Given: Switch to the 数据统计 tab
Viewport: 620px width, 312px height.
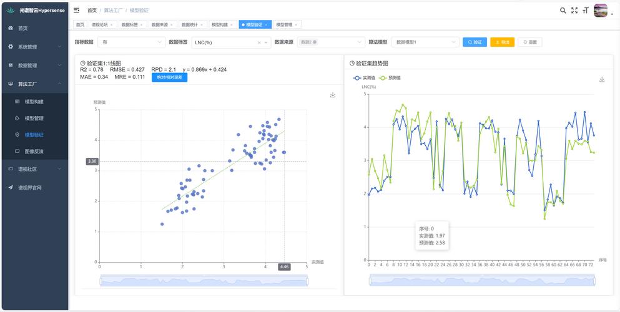Looking at the screenshot, I should click(x=192, y=24).
